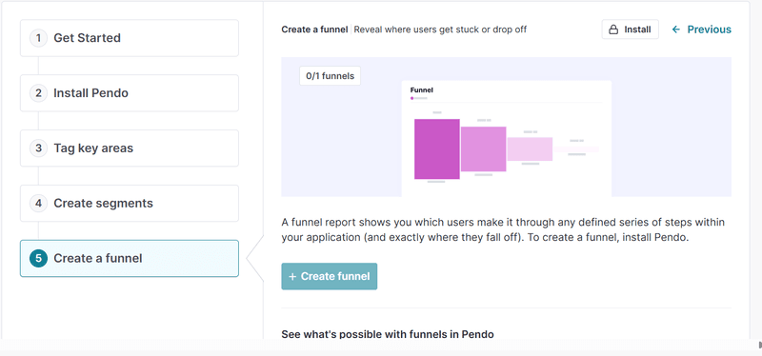Click 'Reveal where users get stuck' subtitle
Image resolution: width=762 pixels, height=356 pixels.
coord(440,30)
